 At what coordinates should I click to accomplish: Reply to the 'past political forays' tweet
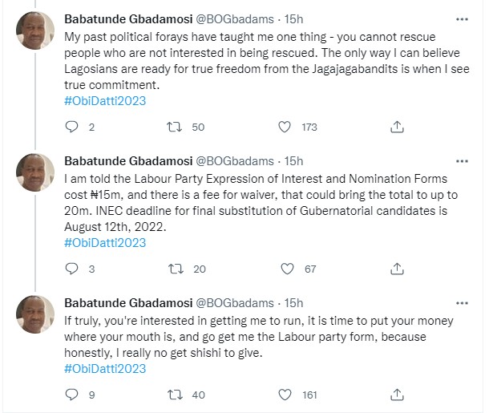pyautogui.click(x=71, y=127)
